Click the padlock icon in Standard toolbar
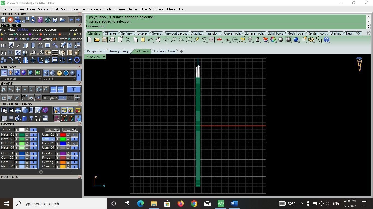 click(257, 40)
